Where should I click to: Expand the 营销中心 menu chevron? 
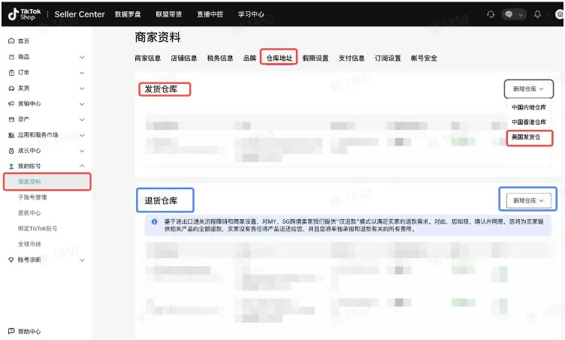(82, 104)
